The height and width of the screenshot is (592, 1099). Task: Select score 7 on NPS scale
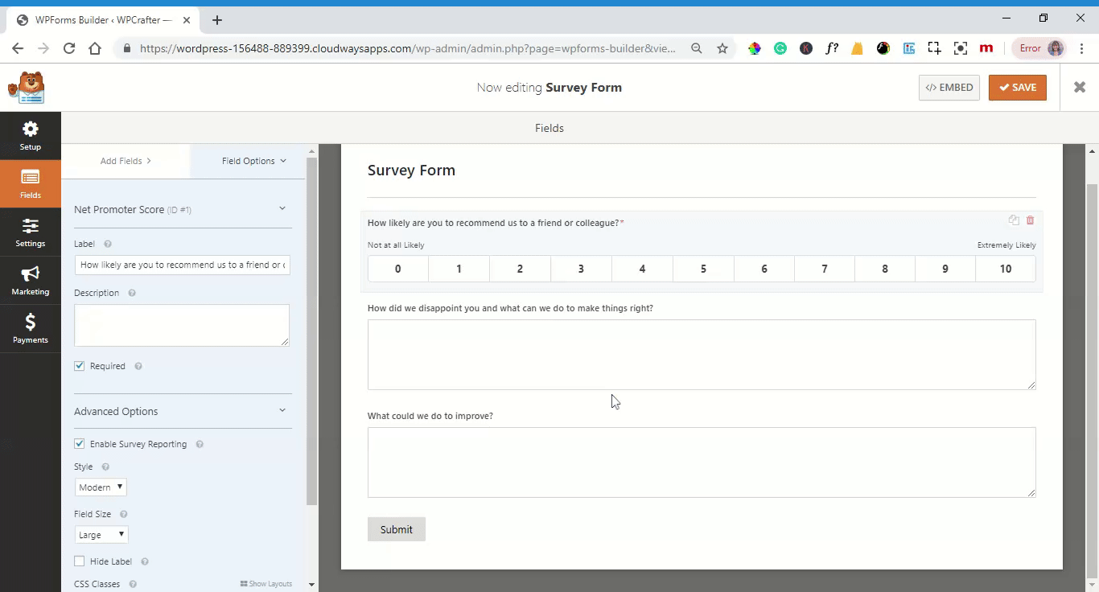pyautogui.click(x=825, y=269)
